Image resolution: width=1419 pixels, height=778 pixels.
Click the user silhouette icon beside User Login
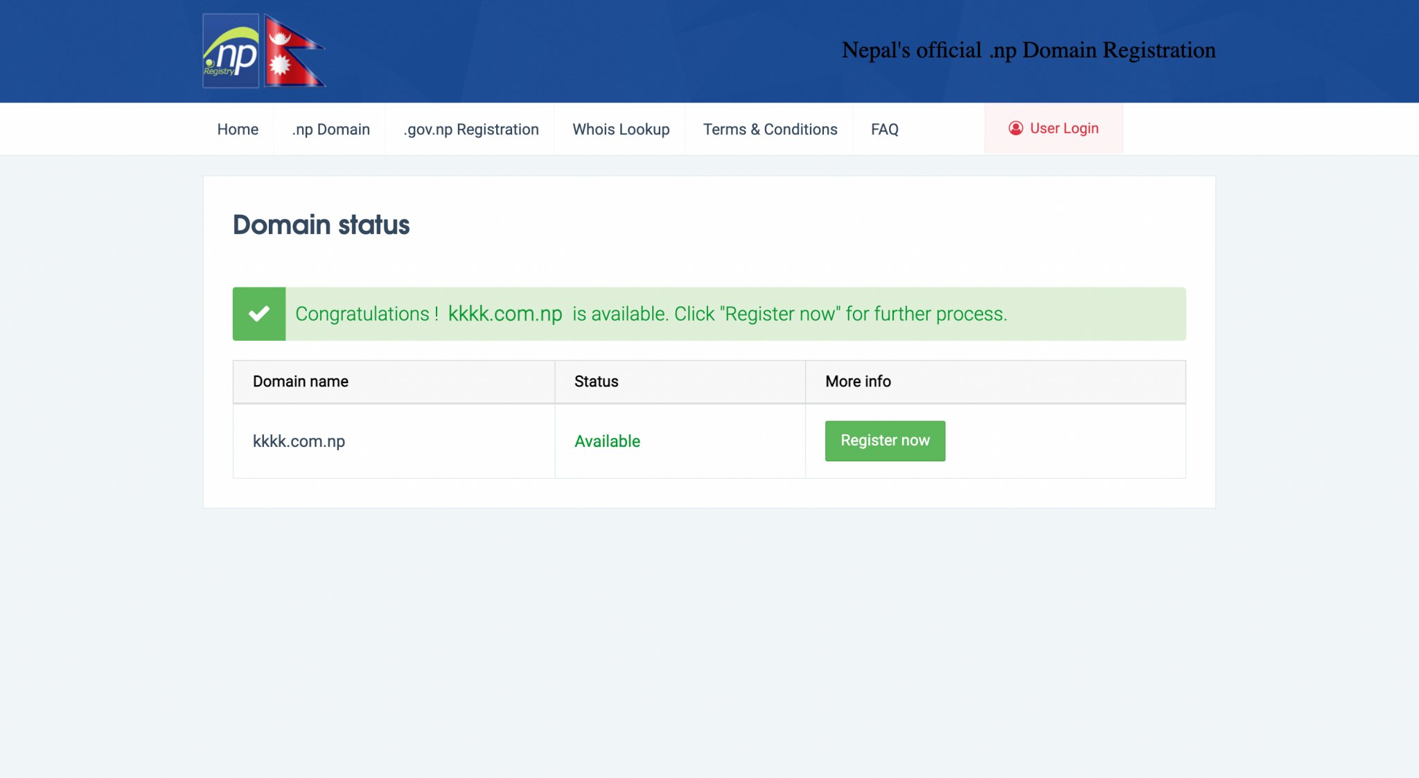coord(1015,128)
